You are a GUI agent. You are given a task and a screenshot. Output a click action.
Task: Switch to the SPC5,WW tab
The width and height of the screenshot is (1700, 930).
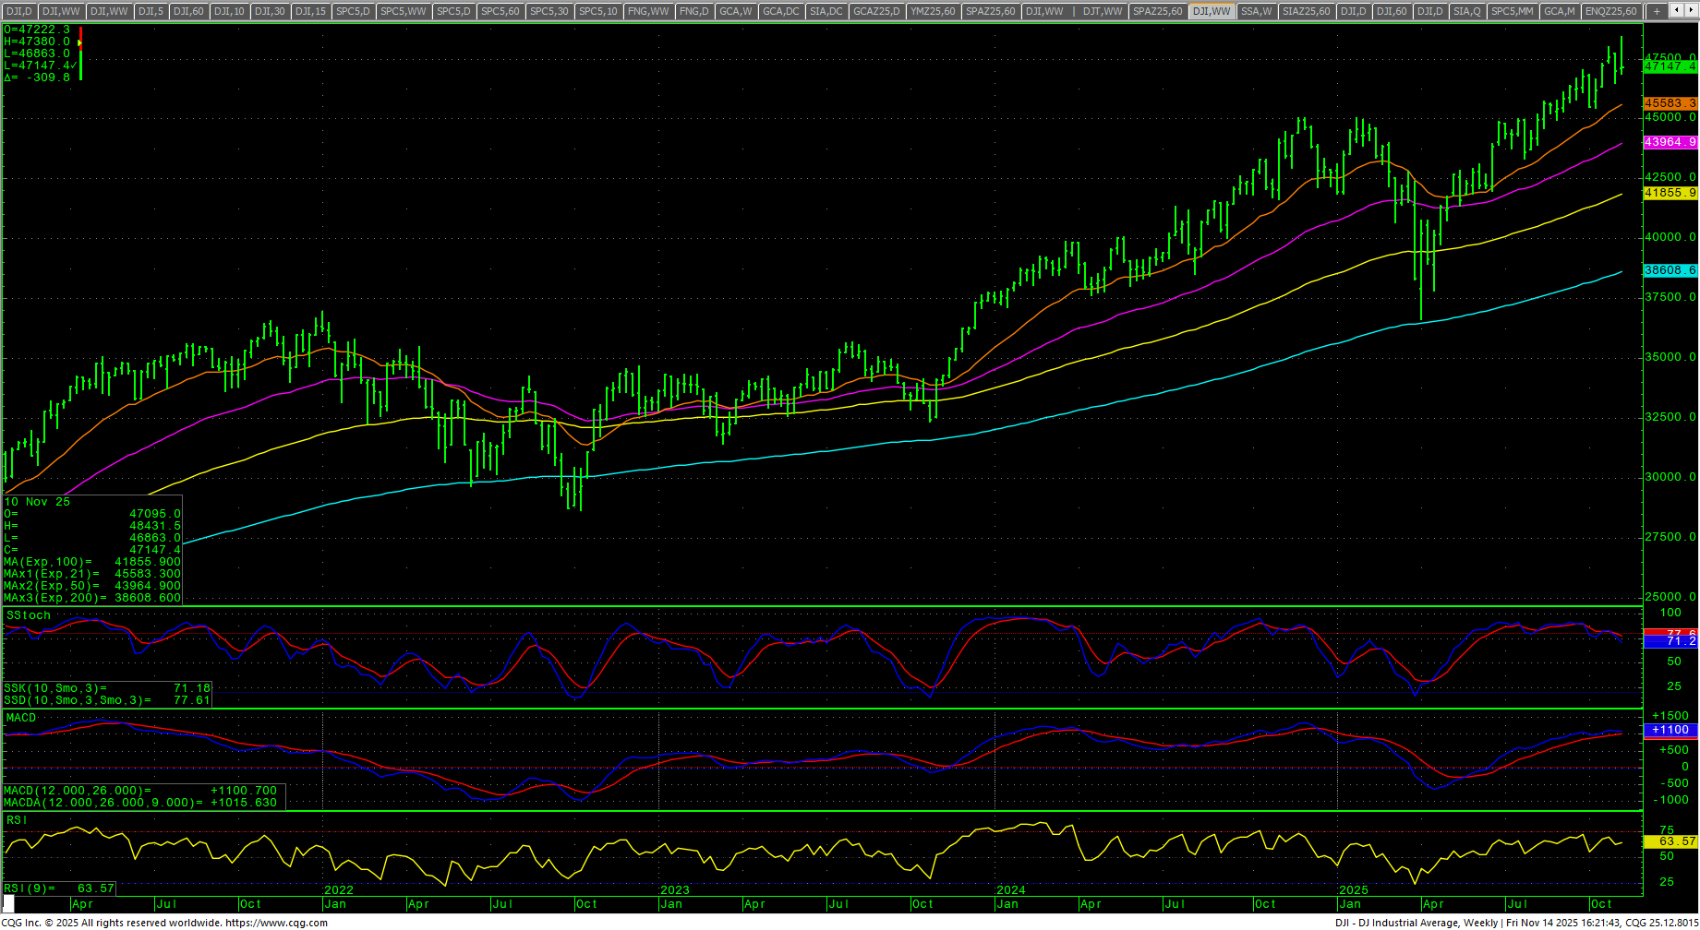click(x=404, y=11)
